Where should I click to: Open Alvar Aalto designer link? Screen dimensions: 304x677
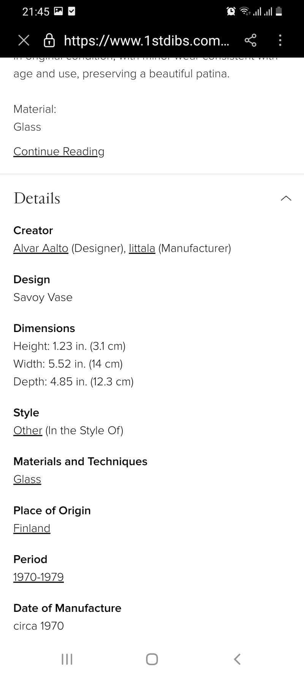[41, 248]
